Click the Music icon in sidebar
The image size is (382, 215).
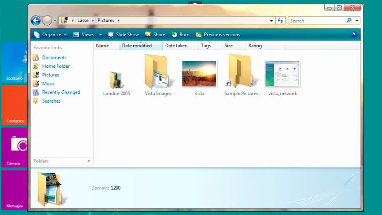36,83
